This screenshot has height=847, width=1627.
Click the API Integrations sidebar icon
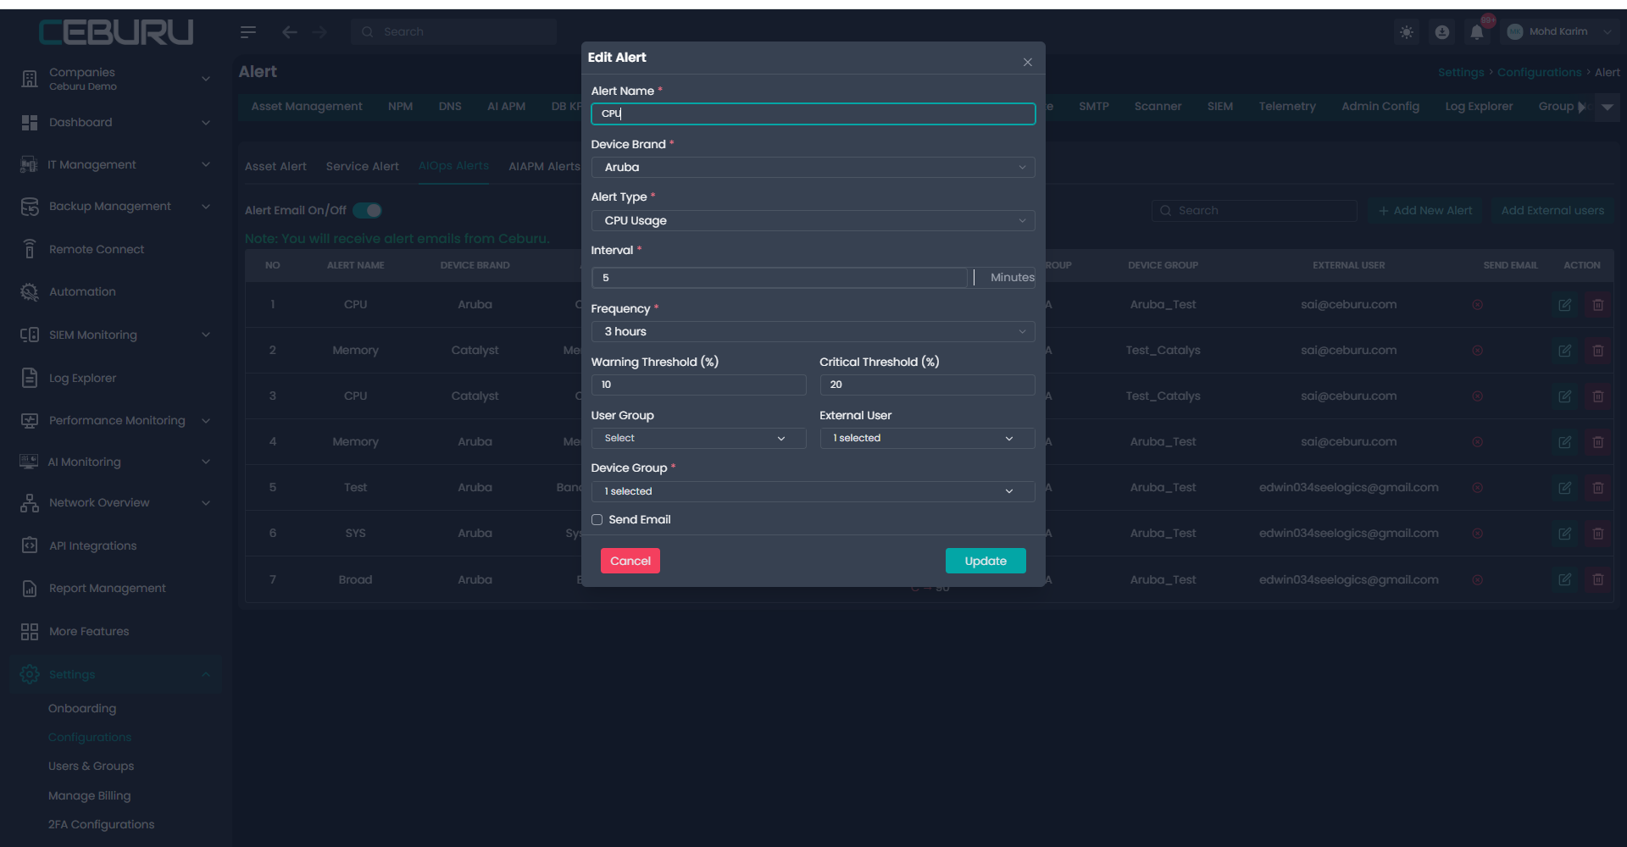30,545
